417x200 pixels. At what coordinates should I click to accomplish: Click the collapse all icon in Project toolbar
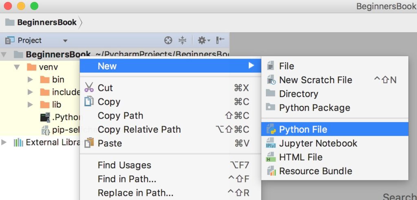click(x=182, y=40)
